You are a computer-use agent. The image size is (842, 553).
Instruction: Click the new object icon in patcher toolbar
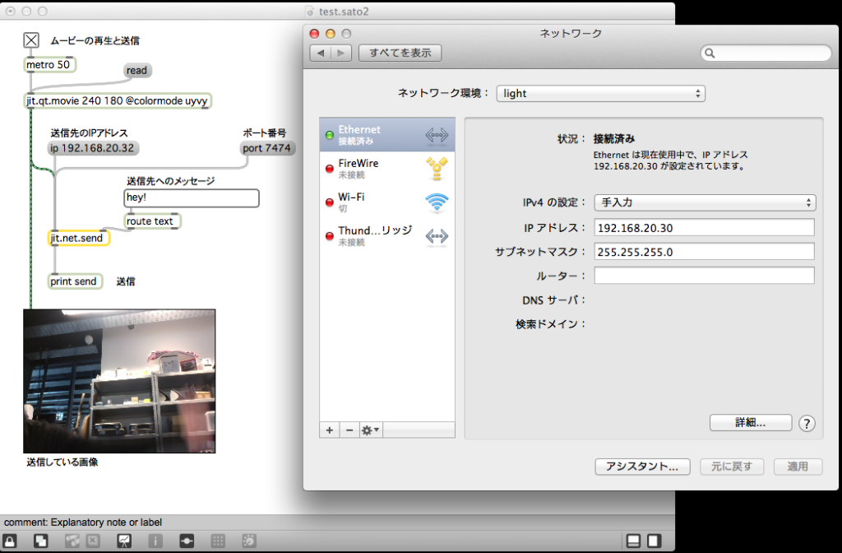point(39,541)
